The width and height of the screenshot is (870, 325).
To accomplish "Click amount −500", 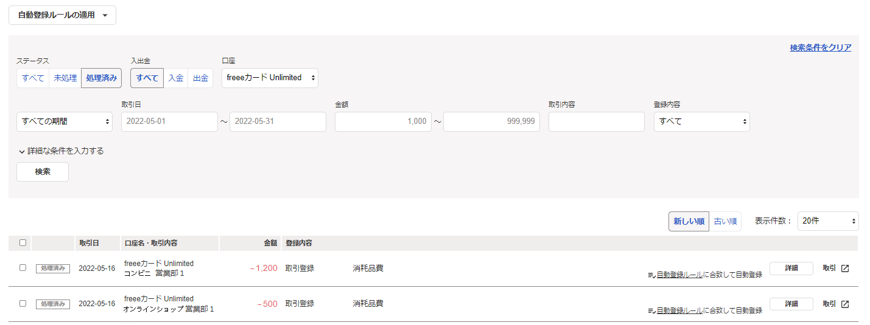I will coord(267,304).
